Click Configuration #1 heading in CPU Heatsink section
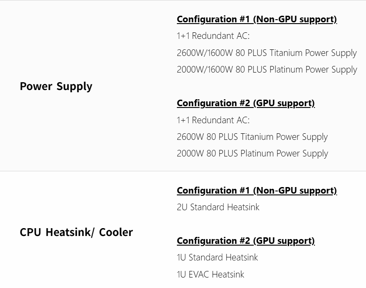Screen dimensions: 366x288 pos(256,191)
